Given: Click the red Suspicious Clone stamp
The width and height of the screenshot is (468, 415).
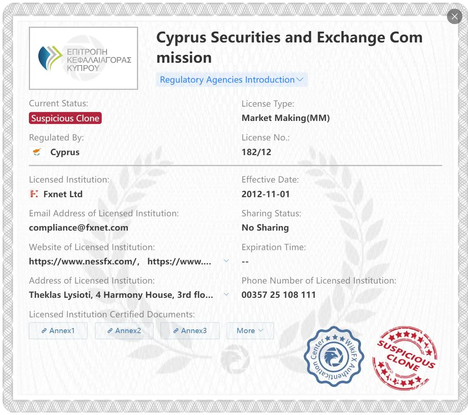Looking at the screenshot, I should [x=405, y=358].
